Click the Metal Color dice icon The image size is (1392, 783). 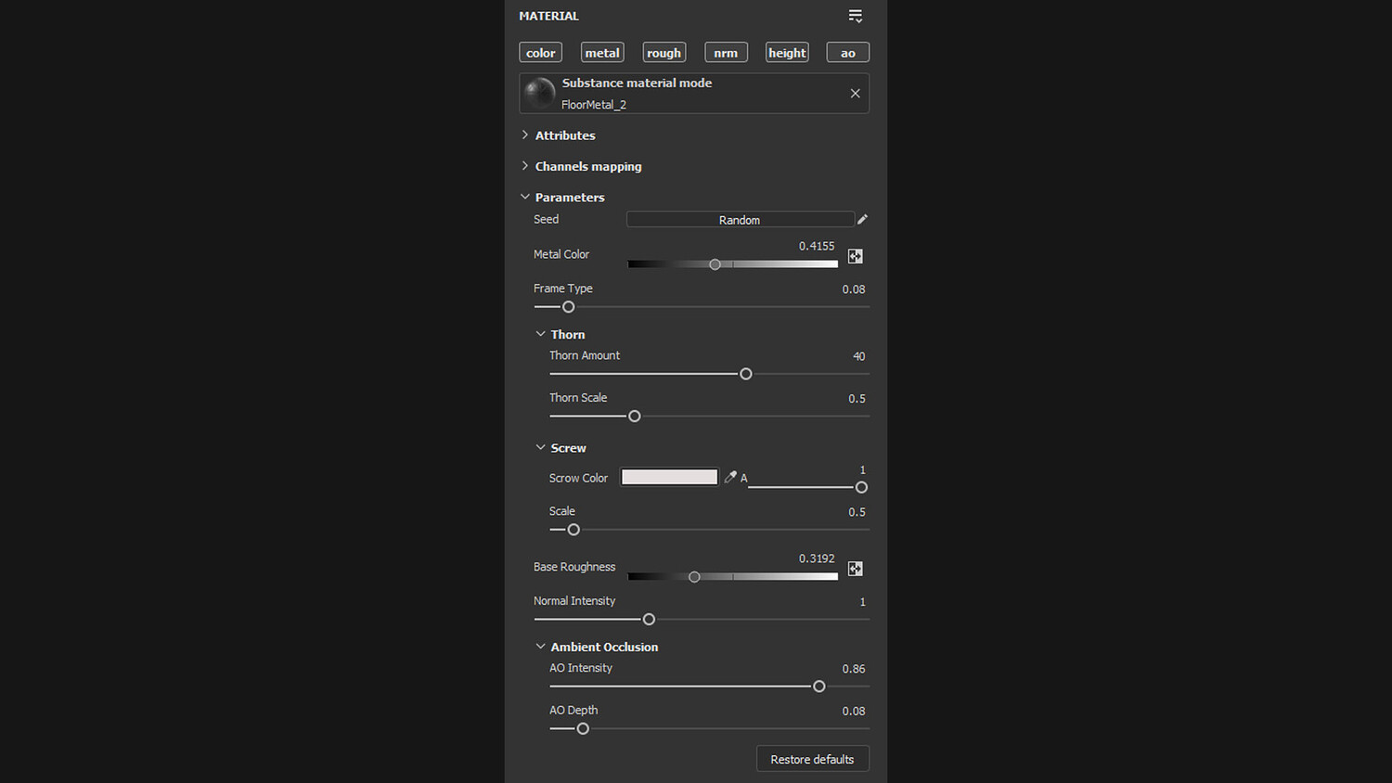[x=855, y=256]
